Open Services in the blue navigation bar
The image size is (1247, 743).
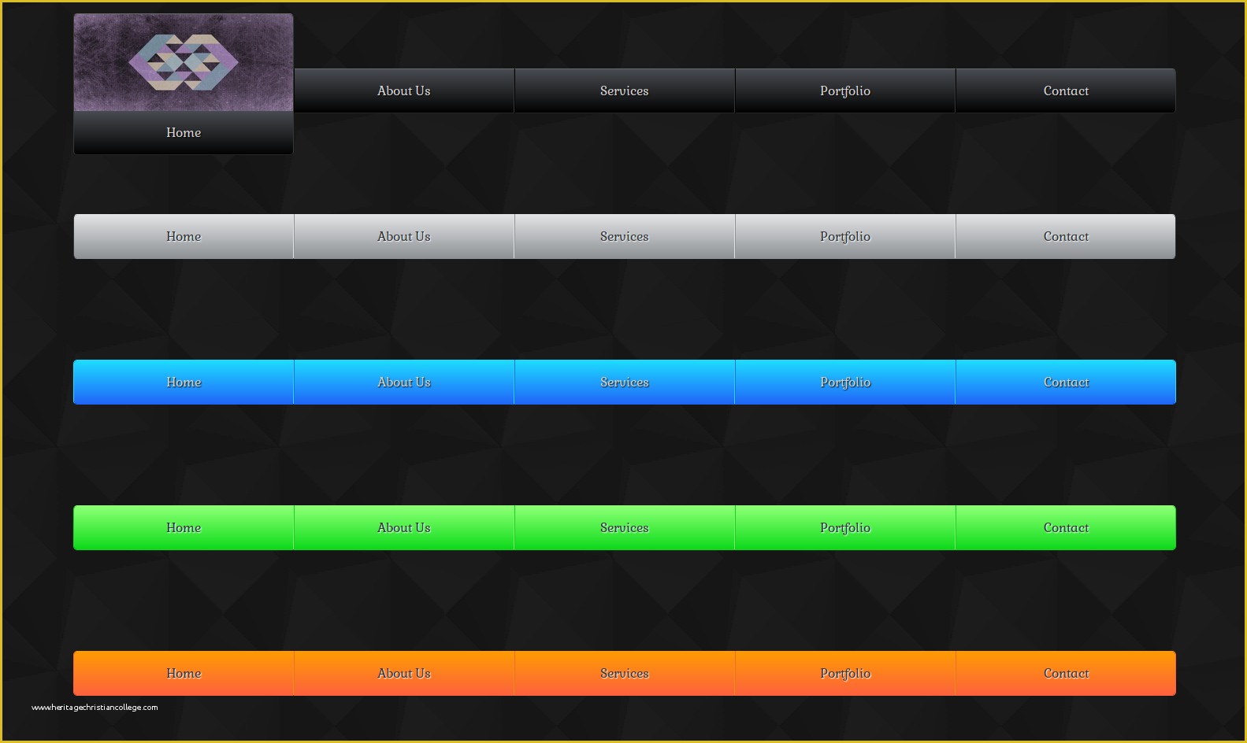625,382
